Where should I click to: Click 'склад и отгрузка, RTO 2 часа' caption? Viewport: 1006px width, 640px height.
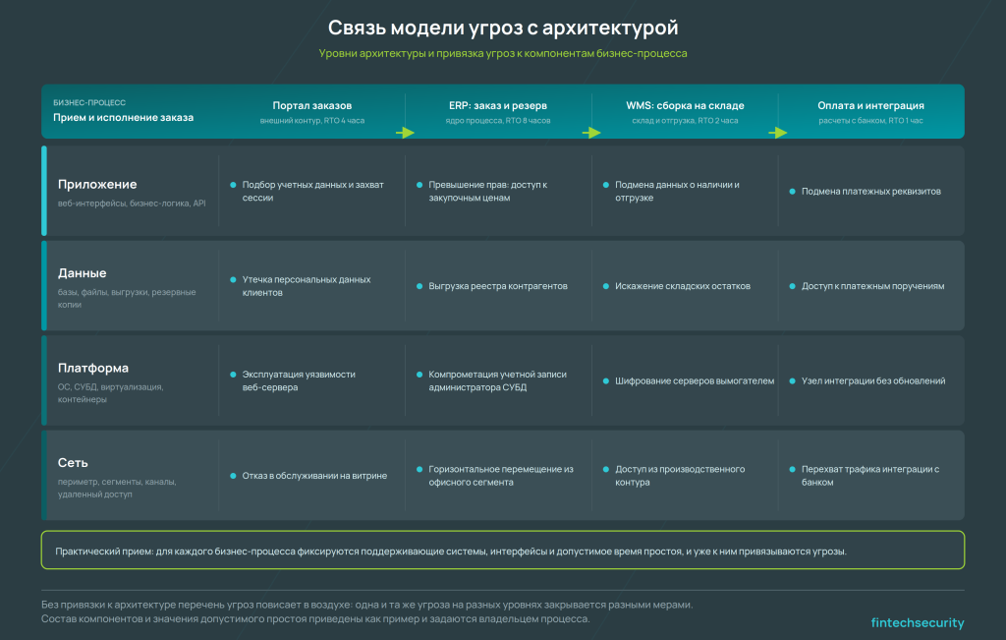click(685, 121)
